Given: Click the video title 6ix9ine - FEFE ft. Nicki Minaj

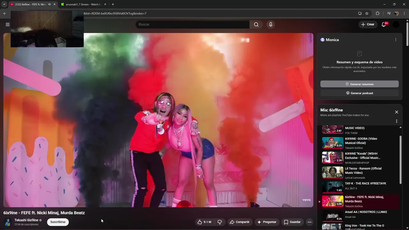Looking at the screenshot, I should click(44, 213).
